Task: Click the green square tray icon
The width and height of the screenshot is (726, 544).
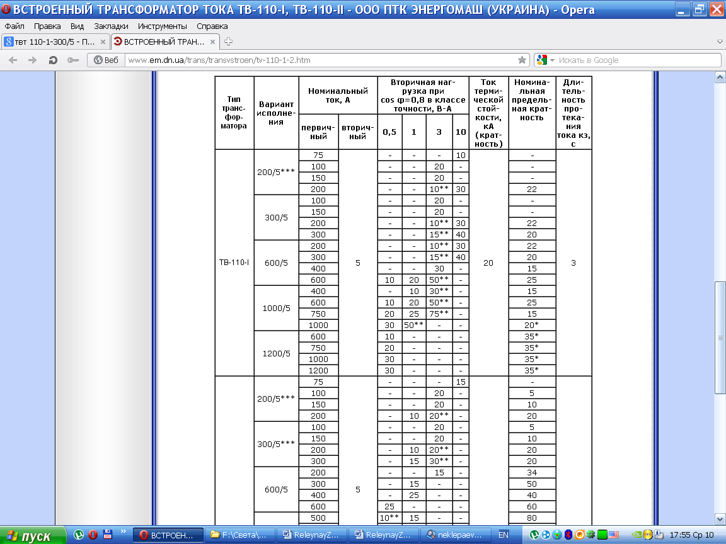Action: point(602,535)
